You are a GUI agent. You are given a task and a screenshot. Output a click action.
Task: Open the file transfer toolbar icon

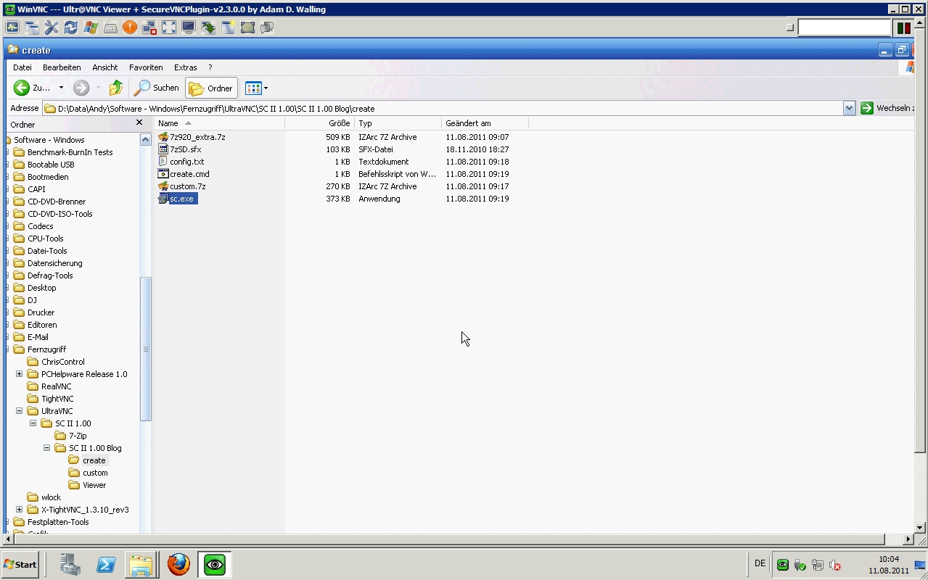click(208, 28)
